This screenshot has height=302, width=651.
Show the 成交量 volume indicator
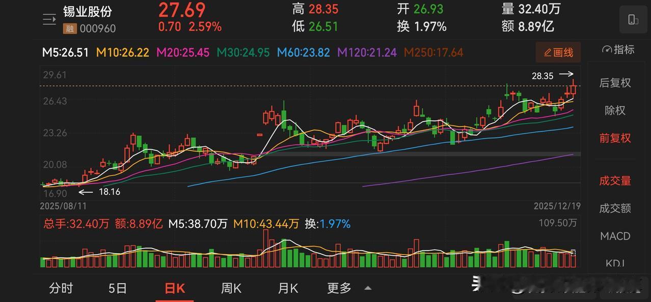click(x=615, y=180)
